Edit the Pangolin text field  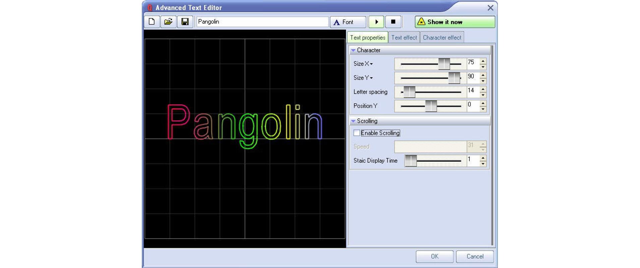click(x=263, y=22)
